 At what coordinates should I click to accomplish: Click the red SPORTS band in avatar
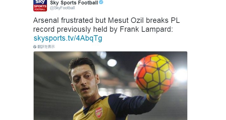pos(40,6)
